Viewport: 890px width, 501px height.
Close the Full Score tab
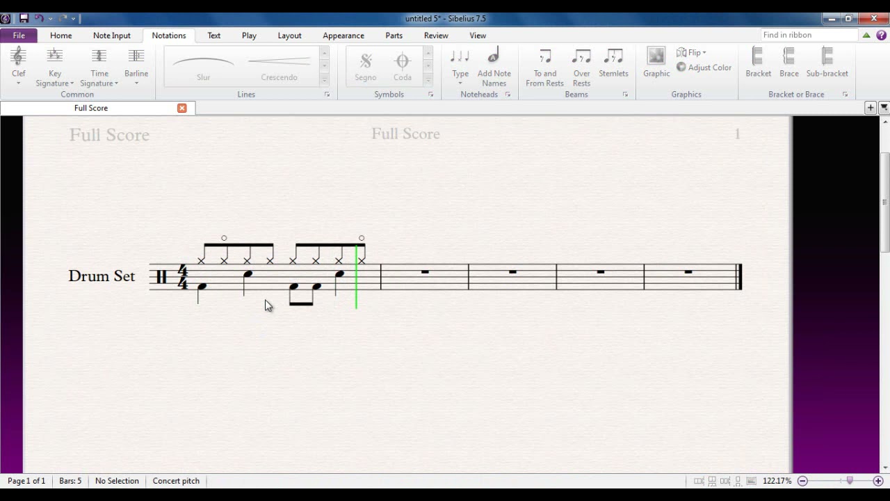click(182, 108)
